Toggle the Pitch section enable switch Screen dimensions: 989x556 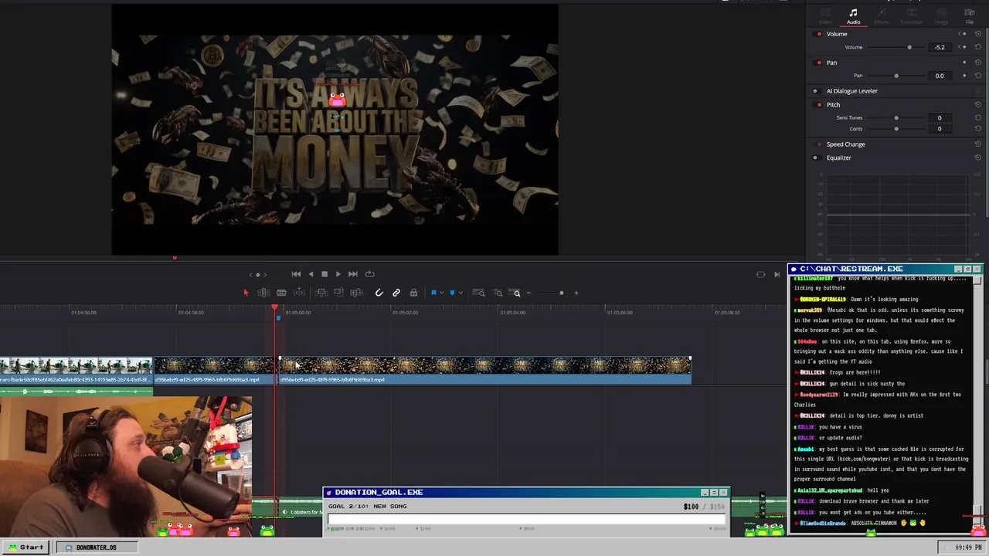click(817, 105)
